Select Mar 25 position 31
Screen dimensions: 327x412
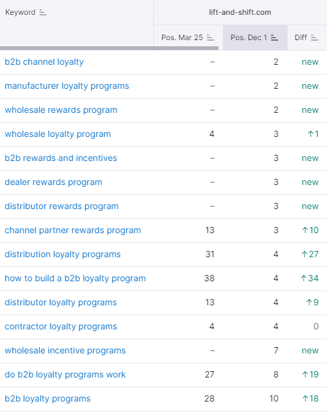(210, 254)
